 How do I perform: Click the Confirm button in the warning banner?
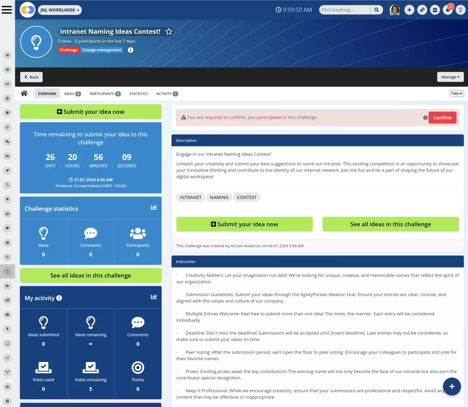pyautogui.click(x=442, y=117)
